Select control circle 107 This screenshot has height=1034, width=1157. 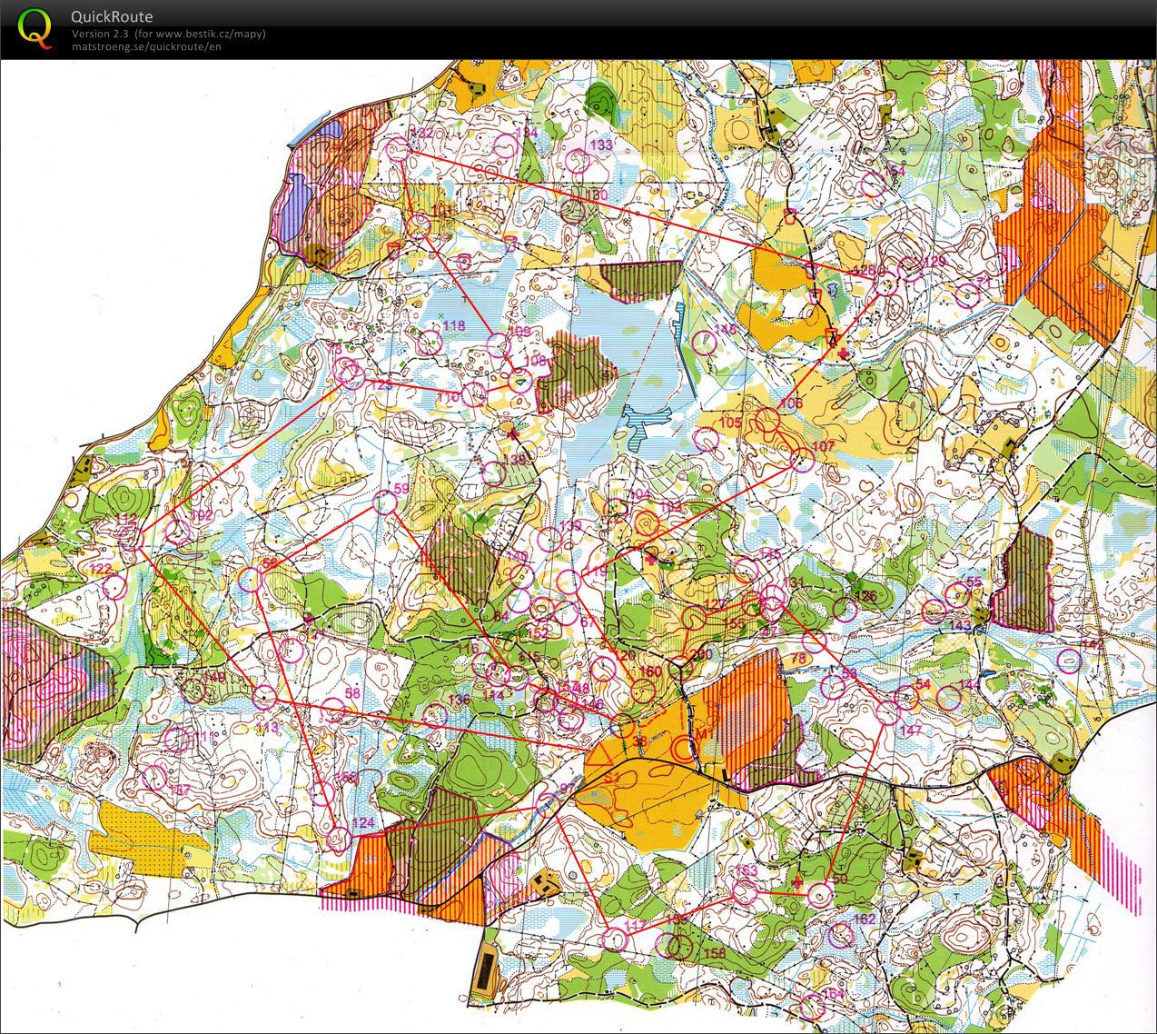click(x=802, y=460)
